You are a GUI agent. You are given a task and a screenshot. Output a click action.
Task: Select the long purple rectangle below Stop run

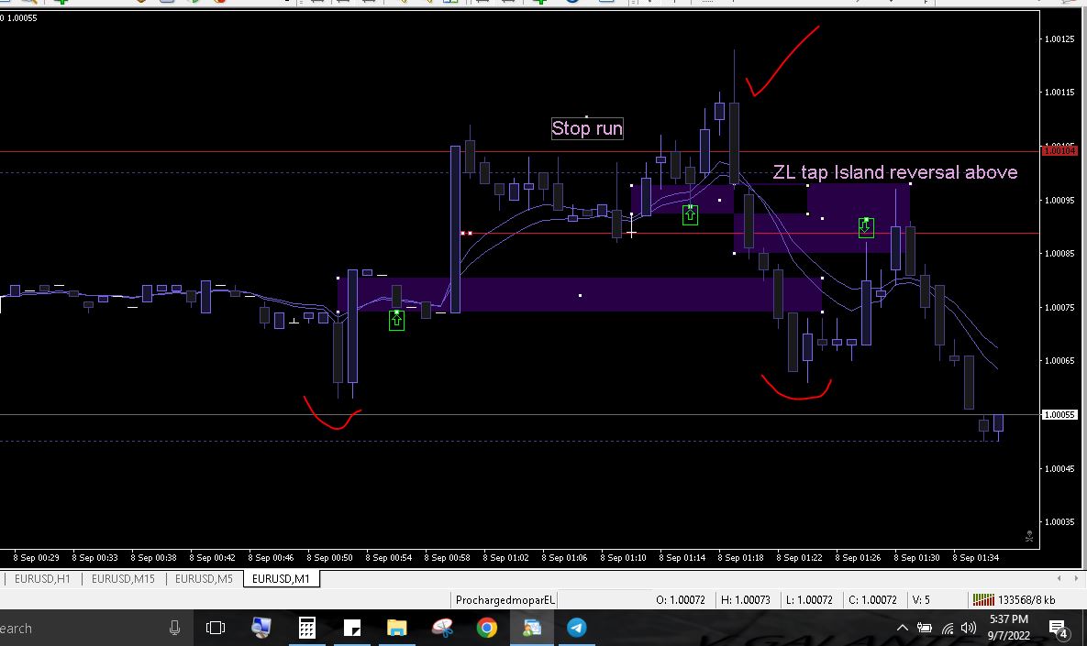tap(580, 295)
